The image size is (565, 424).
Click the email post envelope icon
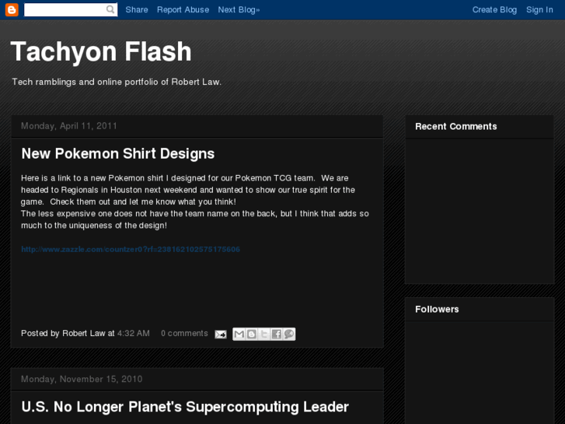[221, 335]
